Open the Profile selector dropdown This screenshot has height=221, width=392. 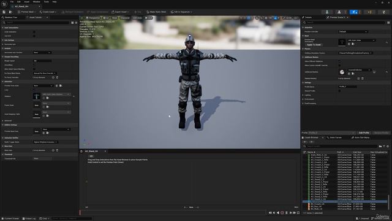pyautogui.click(x=332, y=133)
